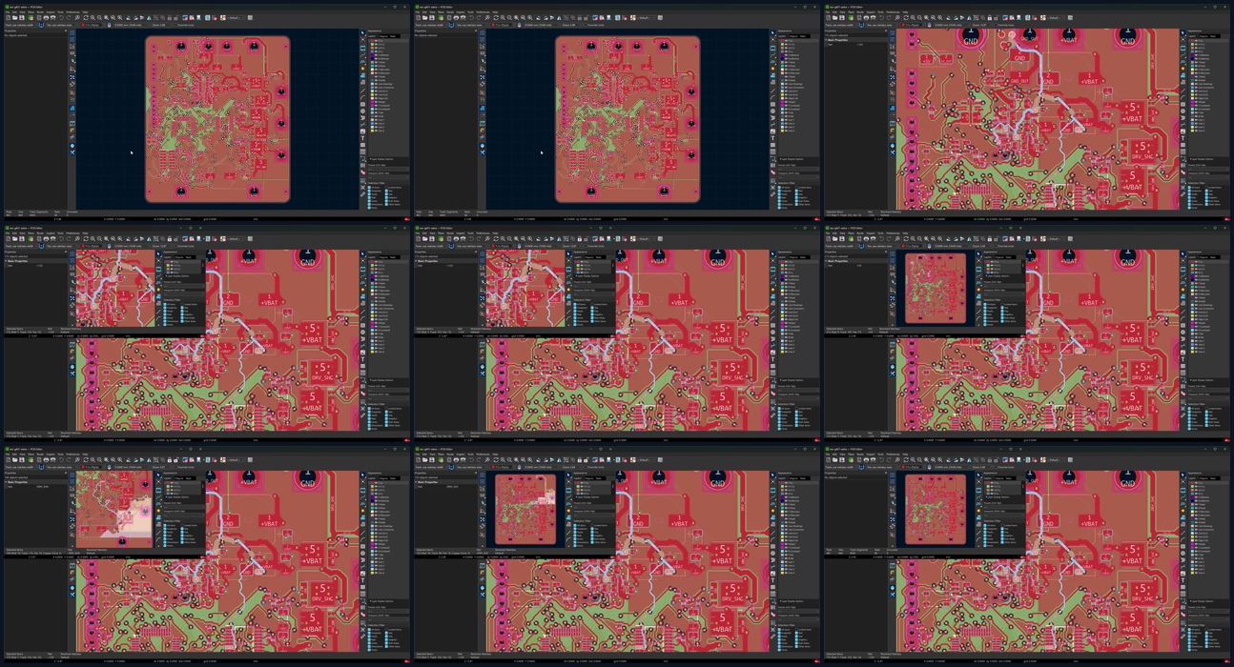
Task: Open grid size dropdown in top-middle window
Action: (x=542, y=25)
